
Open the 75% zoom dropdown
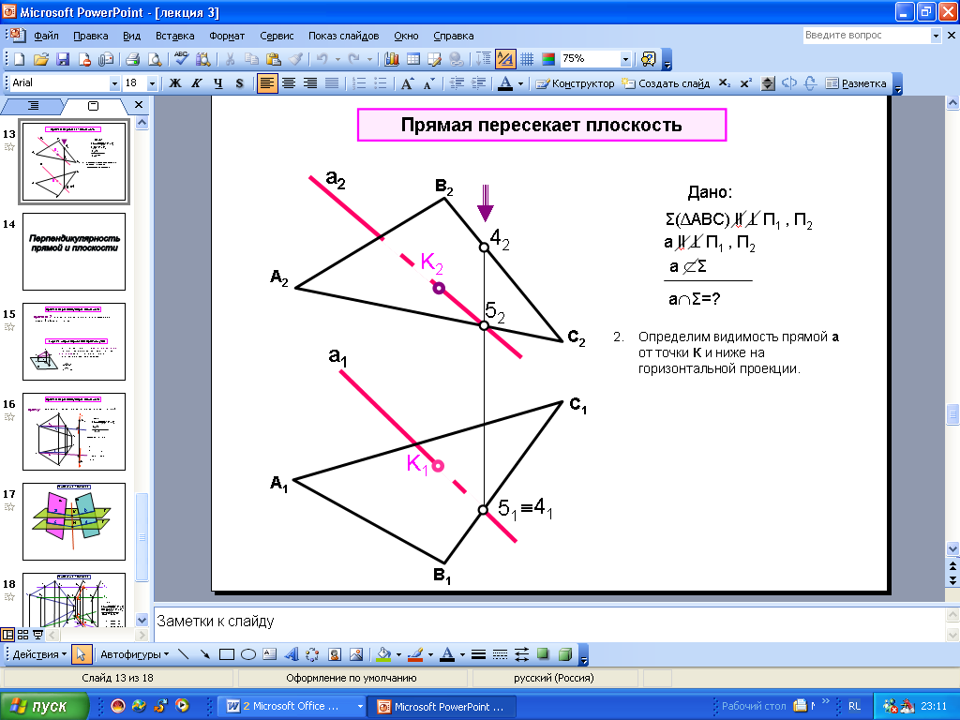[x=625, y=59]
